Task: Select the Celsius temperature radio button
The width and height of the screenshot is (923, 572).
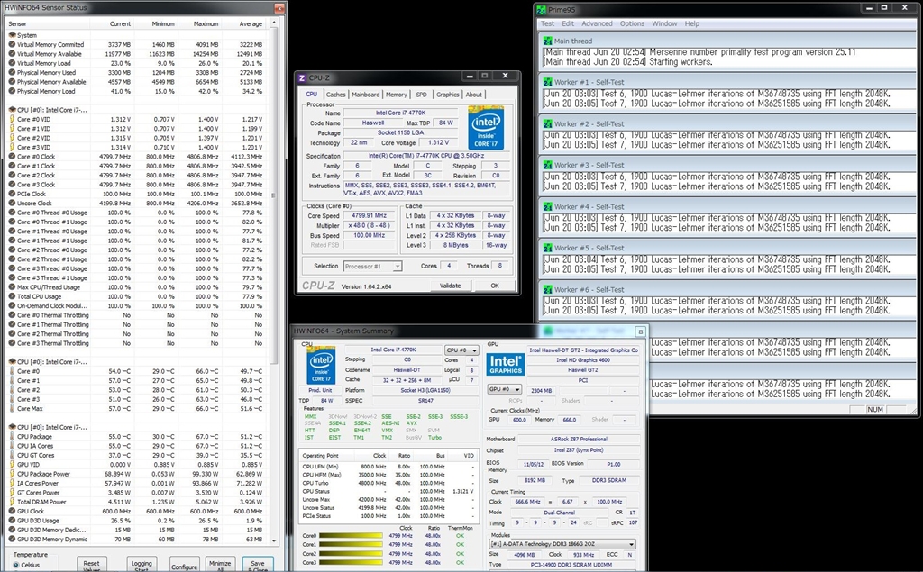Action: (x=17, y=565)
